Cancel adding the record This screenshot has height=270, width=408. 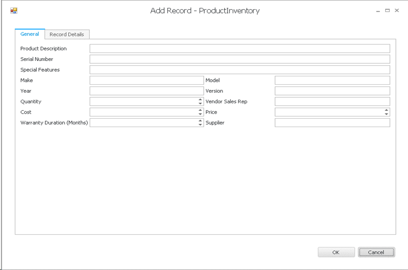(x=376, y=252)
